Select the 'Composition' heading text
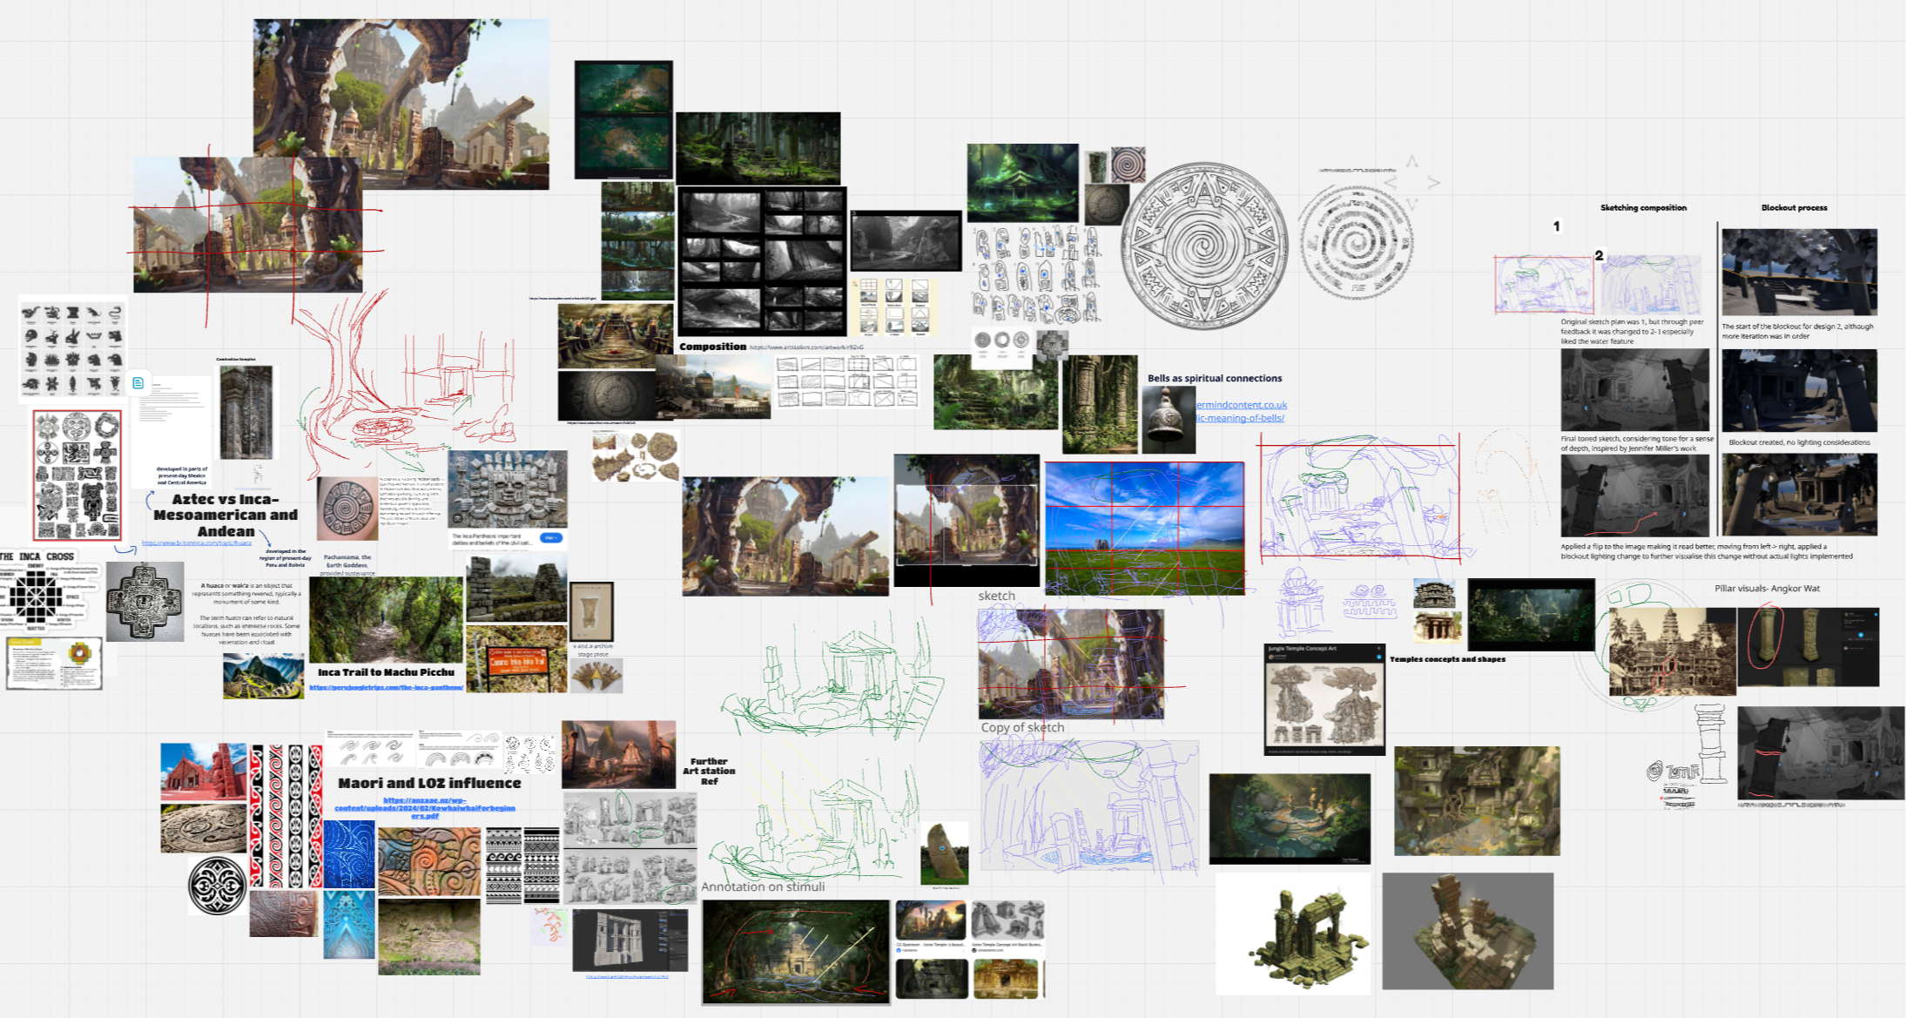The image size is (1906, 1018). 712,347
